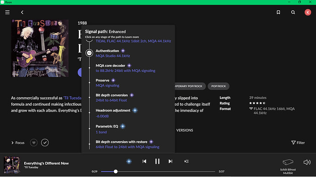Click '24bit to 64bit Float' link

111,100
